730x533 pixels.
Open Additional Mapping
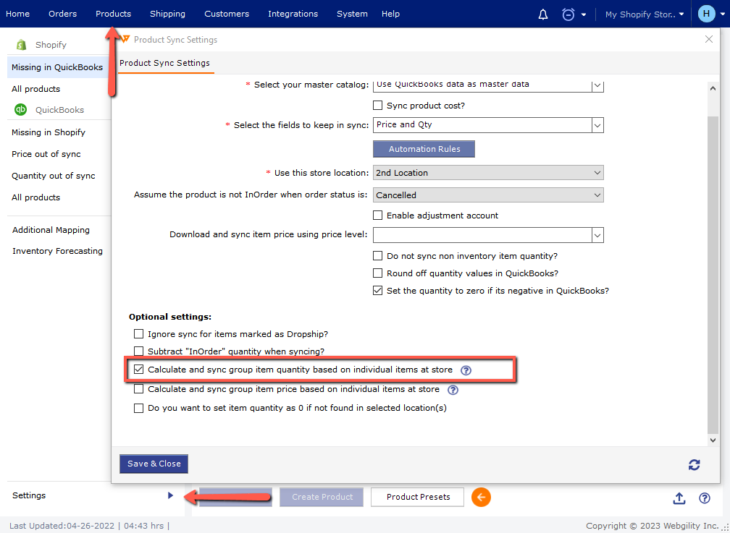(51, 230)
